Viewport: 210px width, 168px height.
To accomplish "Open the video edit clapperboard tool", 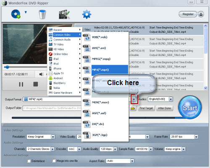I will 64,14.
